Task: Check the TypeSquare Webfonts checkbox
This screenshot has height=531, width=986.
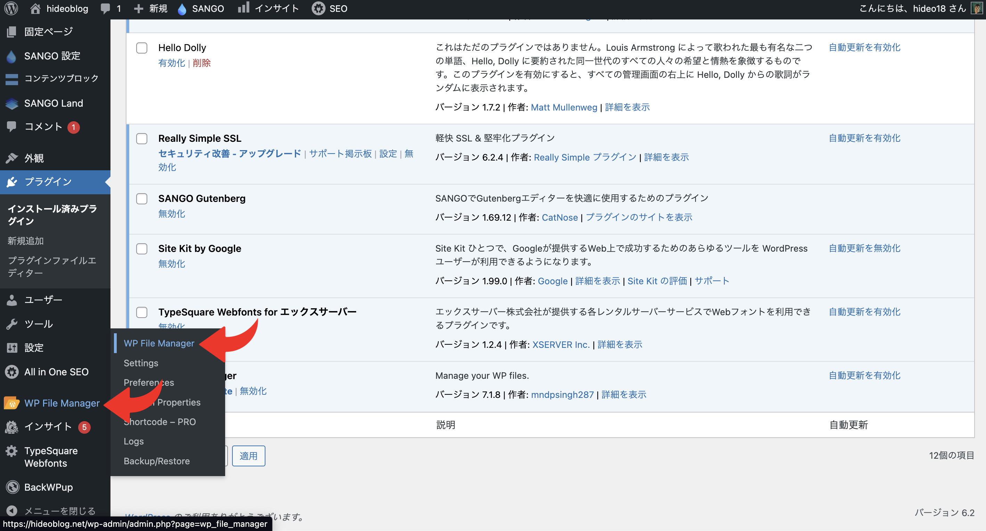Action: pyautogui.click(x=142, y=312)
